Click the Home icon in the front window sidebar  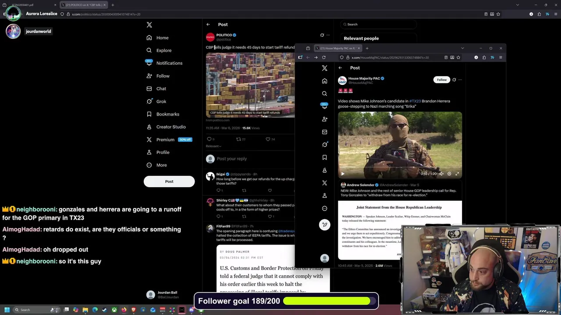coord(324,81)
